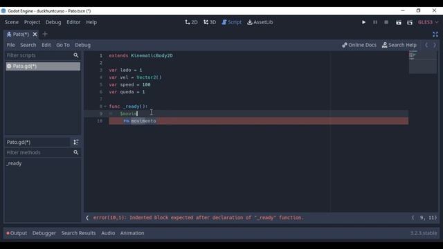Open the top Debug menu
The height and width of the screenshot is (249, 443).
click(53, 22)
